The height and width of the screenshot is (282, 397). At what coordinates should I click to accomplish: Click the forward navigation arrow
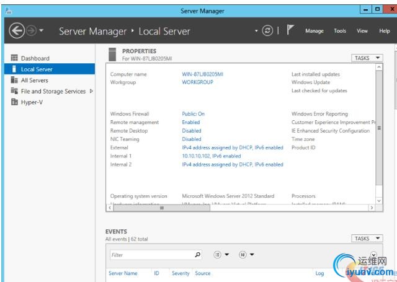point(31,30)
